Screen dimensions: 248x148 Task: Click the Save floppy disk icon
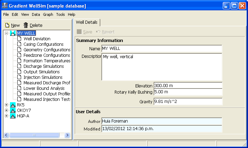click(x=79, y=32)
